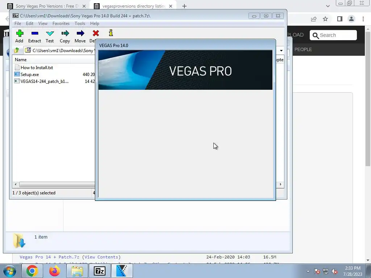Image resolution: width=371 pixels, height=278 pixels.
Task: Click the browser page vertical scrollbar
Action: pos(368,99)
